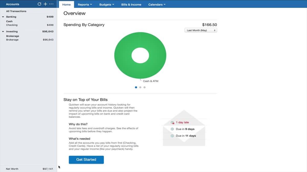The image size is (307, 172).
Task: Collapse the Investing accounts group
Action: point(3,32)
